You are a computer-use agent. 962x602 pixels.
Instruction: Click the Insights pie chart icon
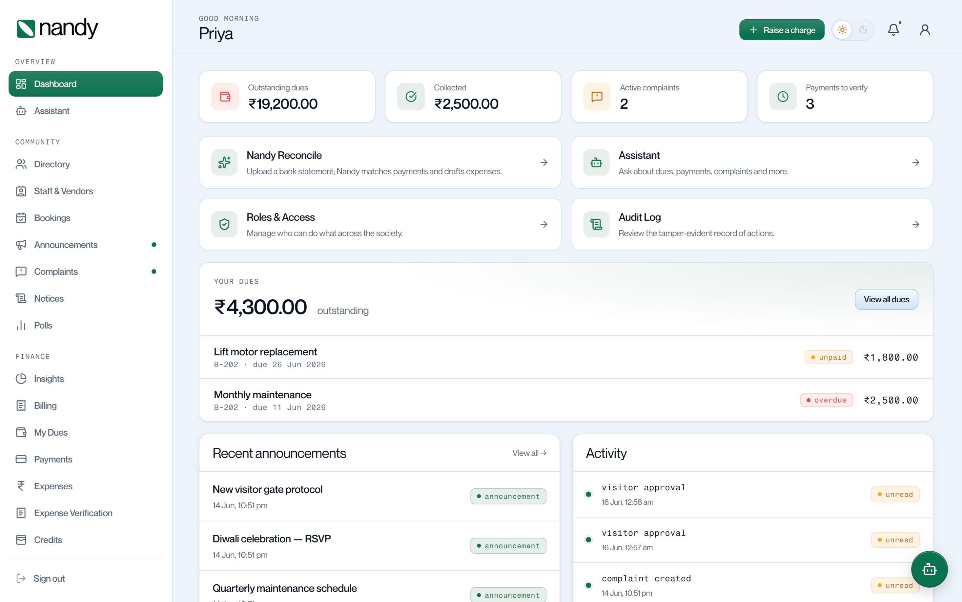21,379
